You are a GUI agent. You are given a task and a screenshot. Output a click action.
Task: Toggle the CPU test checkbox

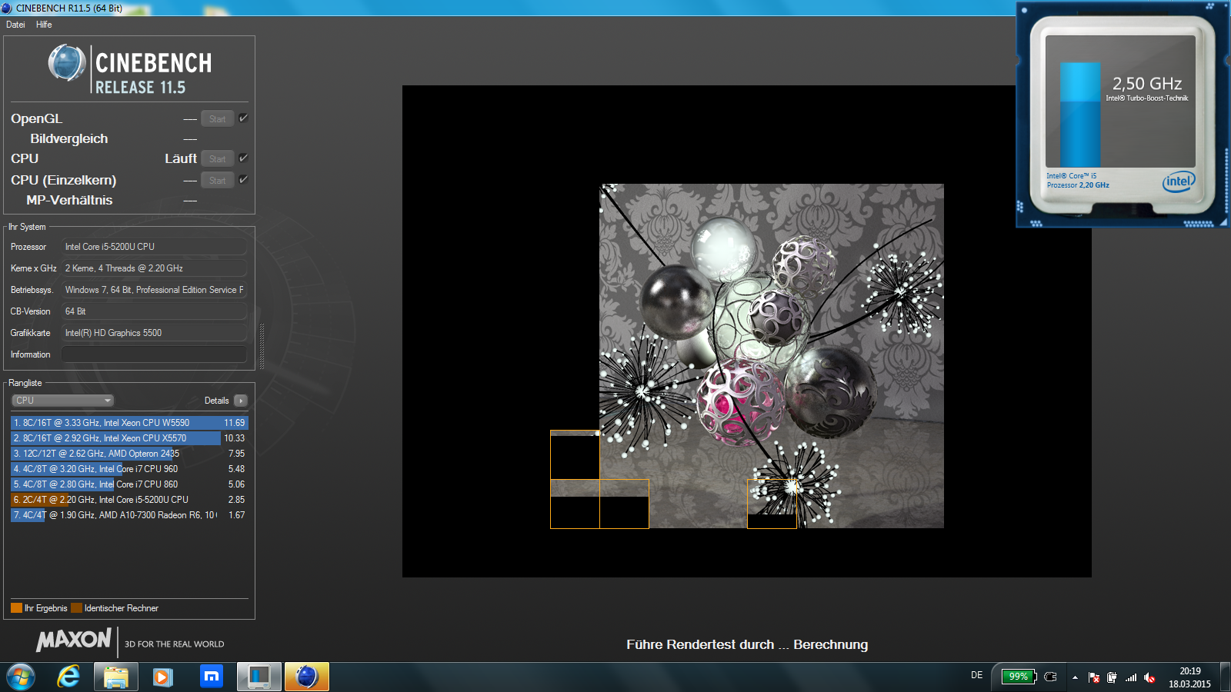tap(243, 158)
